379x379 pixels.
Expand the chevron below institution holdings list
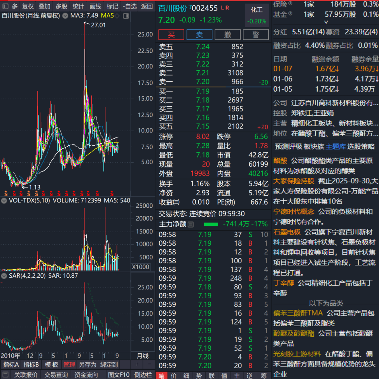click(326, 22)
